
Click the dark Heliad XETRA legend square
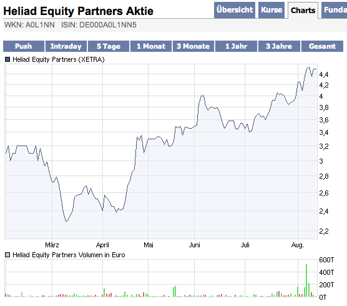click(7, 59)
